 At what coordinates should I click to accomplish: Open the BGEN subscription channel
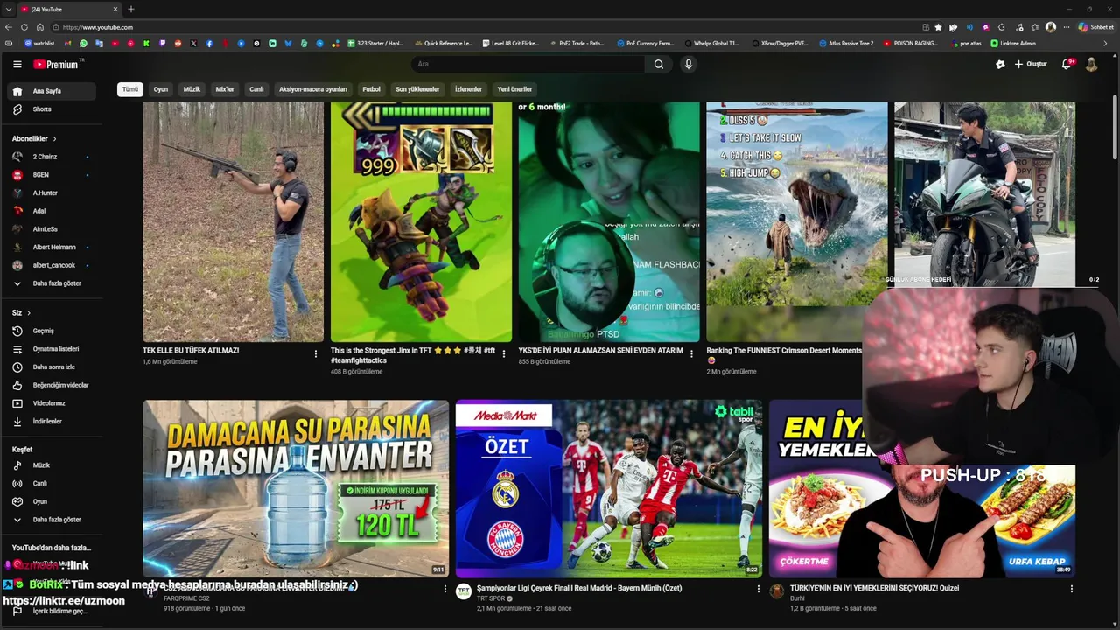pyautogui.click(x=52, y=175)
